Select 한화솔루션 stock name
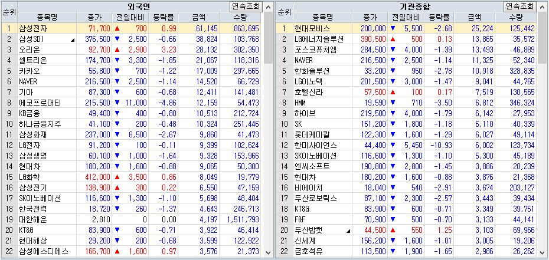This screenshot has width=549, height=260. point(313,71)
